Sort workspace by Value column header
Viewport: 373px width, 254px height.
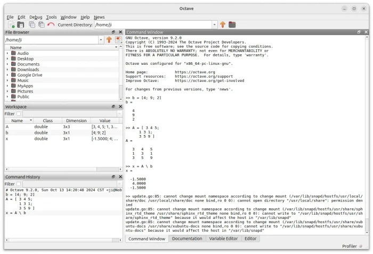point(105,121)
